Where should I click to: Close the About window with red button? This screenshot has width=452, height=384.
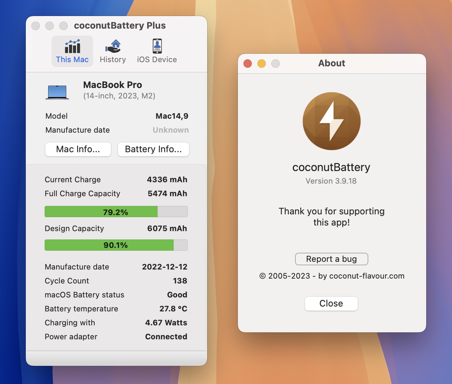tap(248, 64)
